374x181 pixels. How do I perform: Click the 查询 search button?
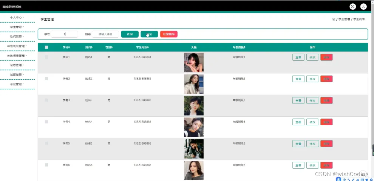point(130,34)
